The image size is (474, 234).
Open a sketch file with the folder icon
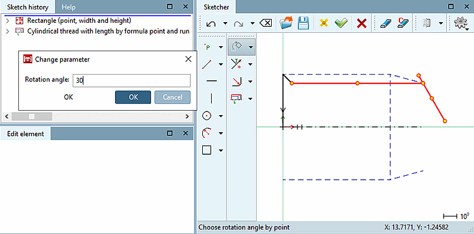click(286, 23)
